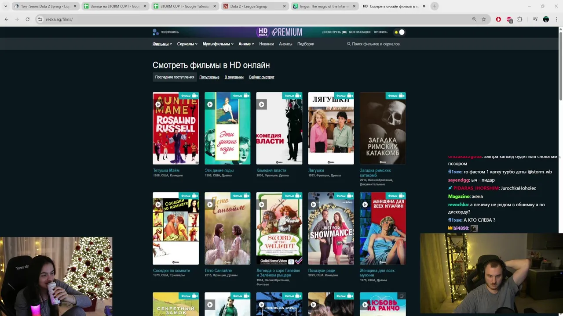Open site info icon in address bar
The image size is (563, 316).
click(40, 19)
